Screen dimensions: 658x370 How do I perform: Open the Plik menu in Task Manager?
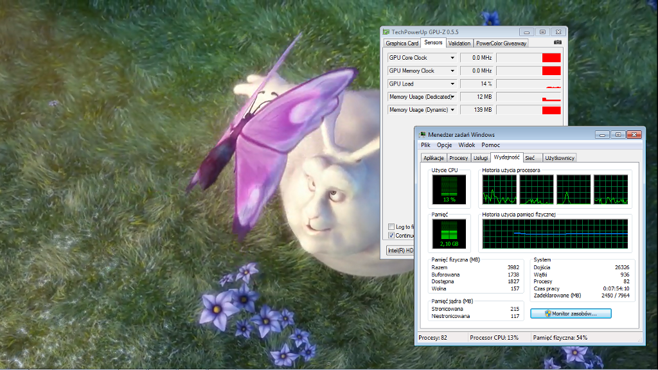pyautogui.click(x=425, y=145)
